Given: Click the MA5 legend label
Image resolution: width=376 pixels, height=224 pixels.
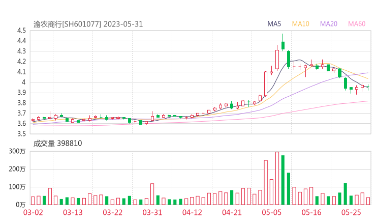Looking at the screenshot, I should click(274, 24).
